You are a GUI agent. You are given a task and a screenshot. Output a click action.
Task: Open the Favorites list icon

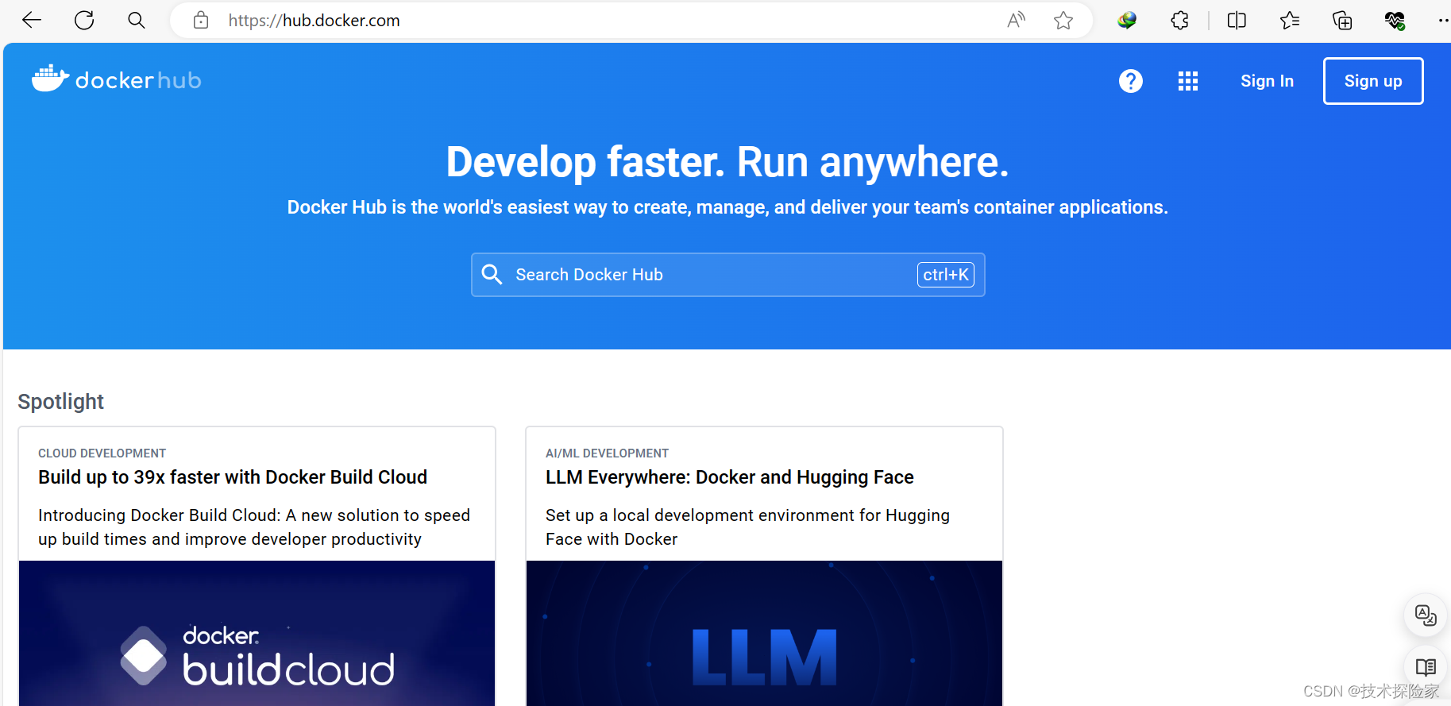(x=1290, y=20)
